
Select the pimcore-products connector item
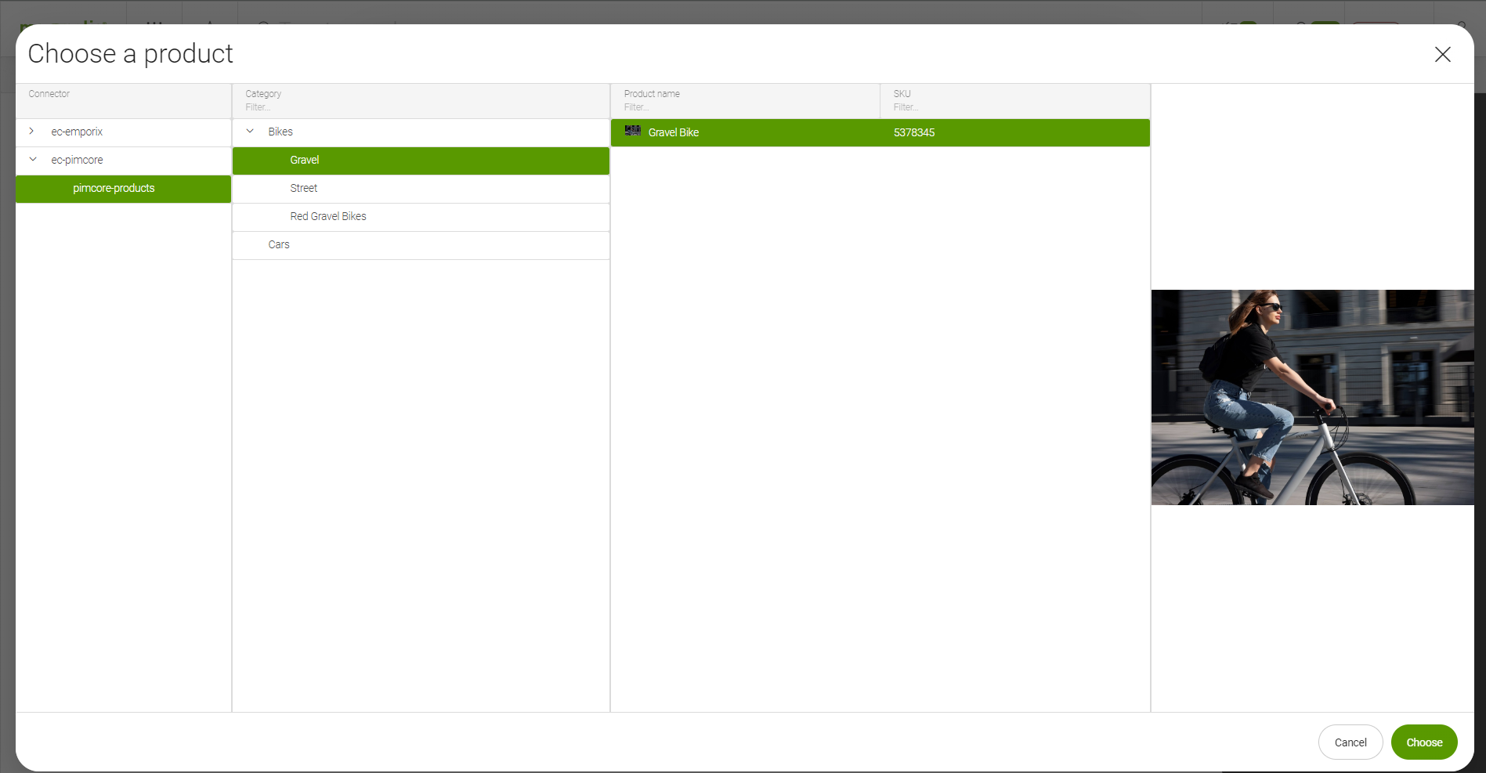[114, 189]
